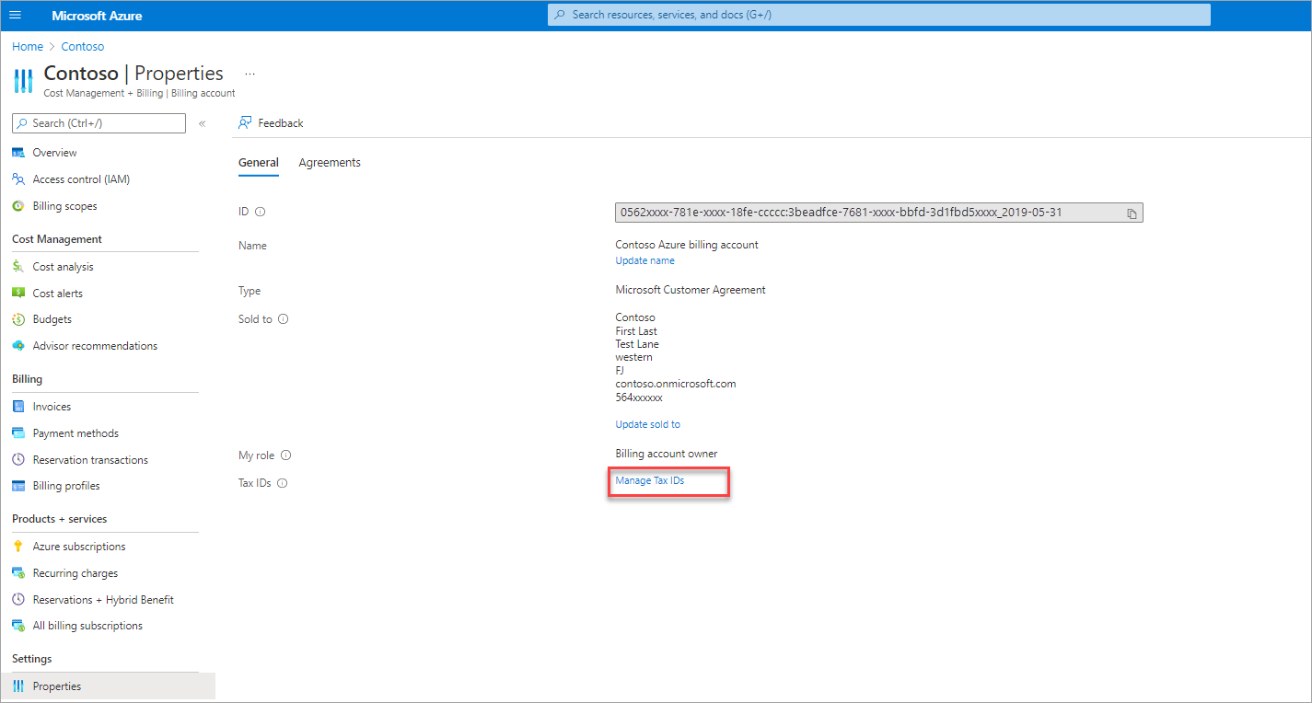Open the ellipsis more options menu

[250, 74]
